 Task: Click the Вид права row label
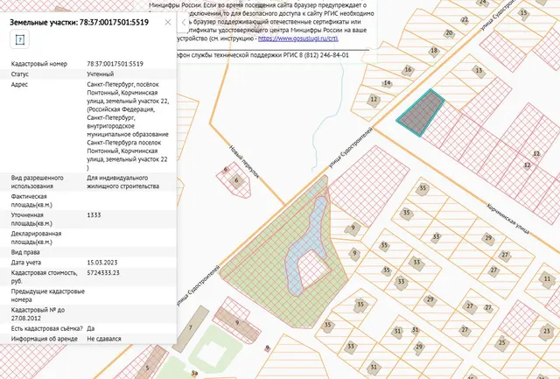pos(25,252)
